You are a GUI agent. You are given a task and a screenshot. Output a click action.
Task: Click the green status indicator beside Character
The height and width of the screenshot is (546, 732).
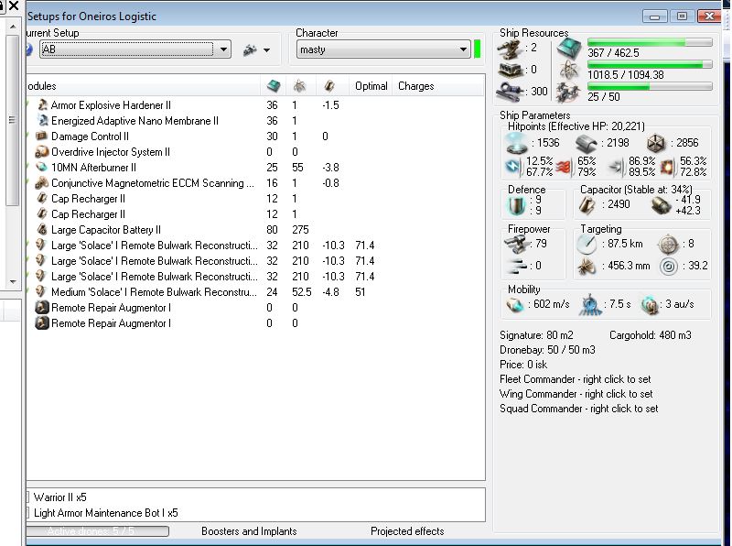pyautogui.click(x=477, y=49)
